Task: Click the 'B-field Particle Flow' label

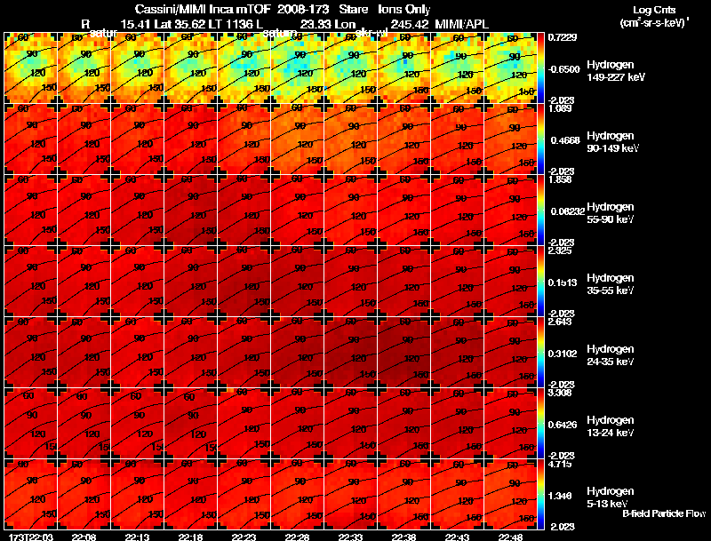Action: tap(664, 513)
